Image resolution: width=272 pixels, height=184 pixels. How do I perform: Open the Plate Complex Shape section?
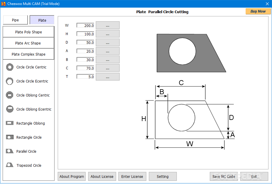pos(28,54)
